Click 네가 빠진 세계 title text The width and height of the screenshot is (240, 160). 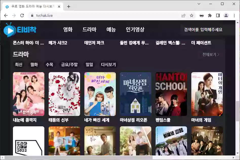click(97, 120)
